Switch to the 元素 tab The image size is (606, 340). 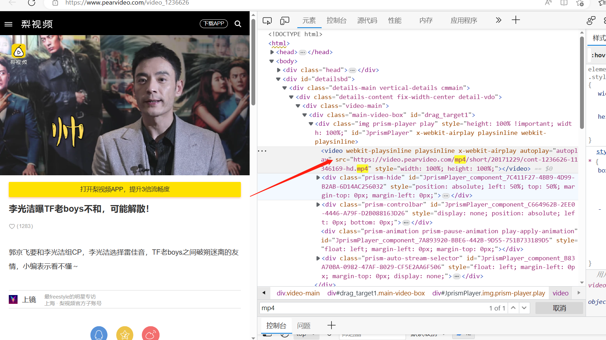[309, 21]
